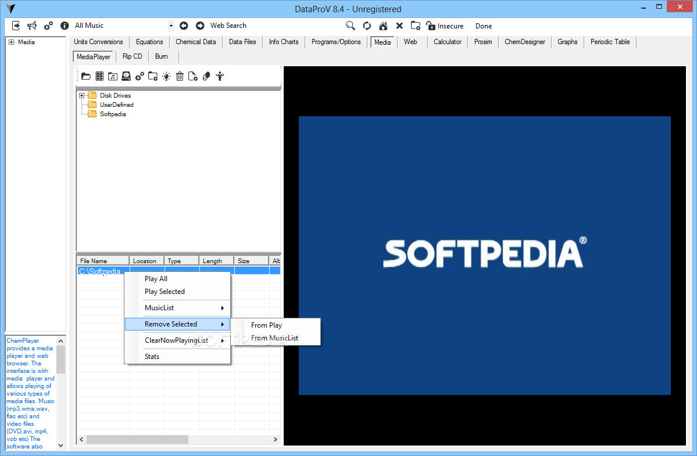The width and height of the screenshot is (697, 456).
Task: Open the MusicList submenu arrow
Action: tap(222, 308)
